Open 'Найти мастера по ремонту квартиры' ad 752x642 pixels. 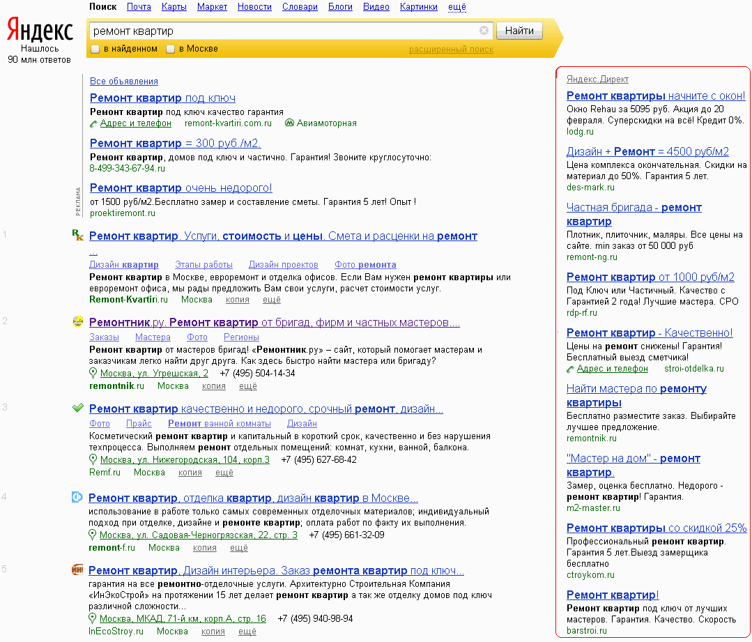(636, 395)
